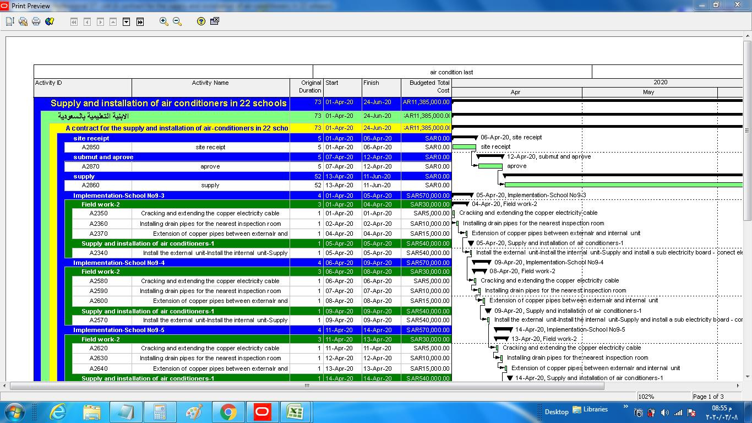
Task: Zoom in with the plus magnifier
Action: click(x=164, y=21)
